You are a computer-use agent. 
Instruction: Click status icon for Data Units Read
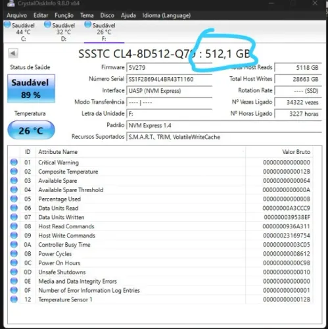point(14,208)
